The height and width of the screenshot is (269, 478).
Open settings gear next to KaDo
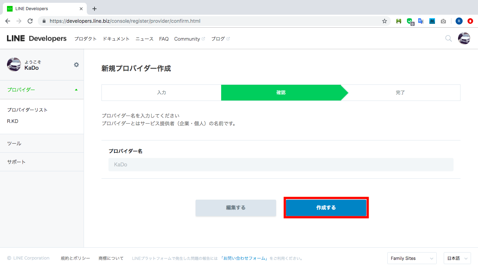76,65
